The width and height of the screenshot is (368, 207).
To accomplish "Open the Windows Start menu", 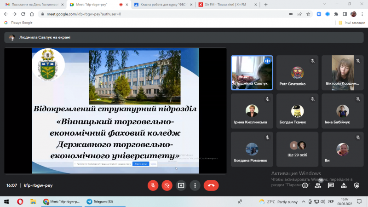I will pyautogui.click(x=6, y=201).
